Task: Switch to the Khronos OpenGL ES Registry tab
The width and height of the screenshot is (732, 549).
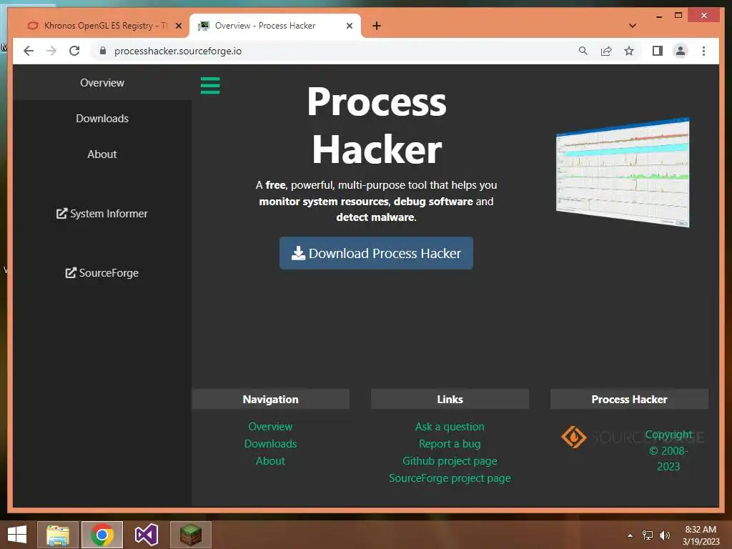Action: [104, 26]
